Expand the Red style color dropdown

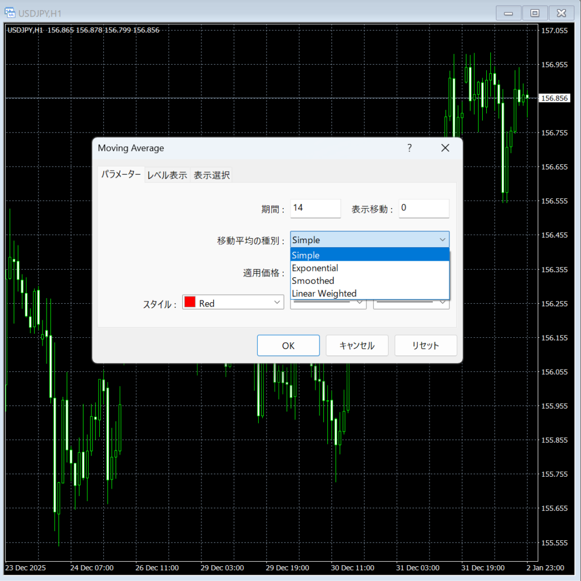(277, 303)
